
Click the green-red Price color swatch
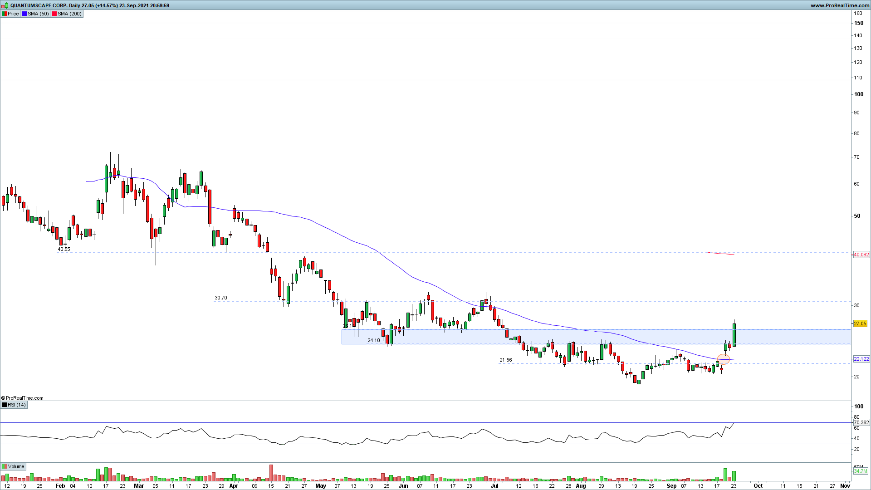tap(4, 14)
